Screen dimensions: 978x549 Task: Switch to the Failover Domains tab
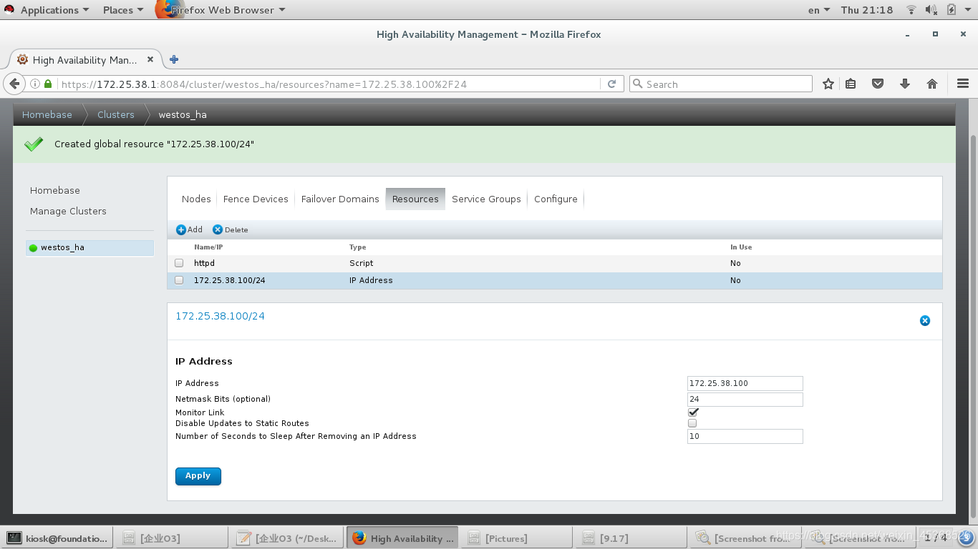[340, 199]
